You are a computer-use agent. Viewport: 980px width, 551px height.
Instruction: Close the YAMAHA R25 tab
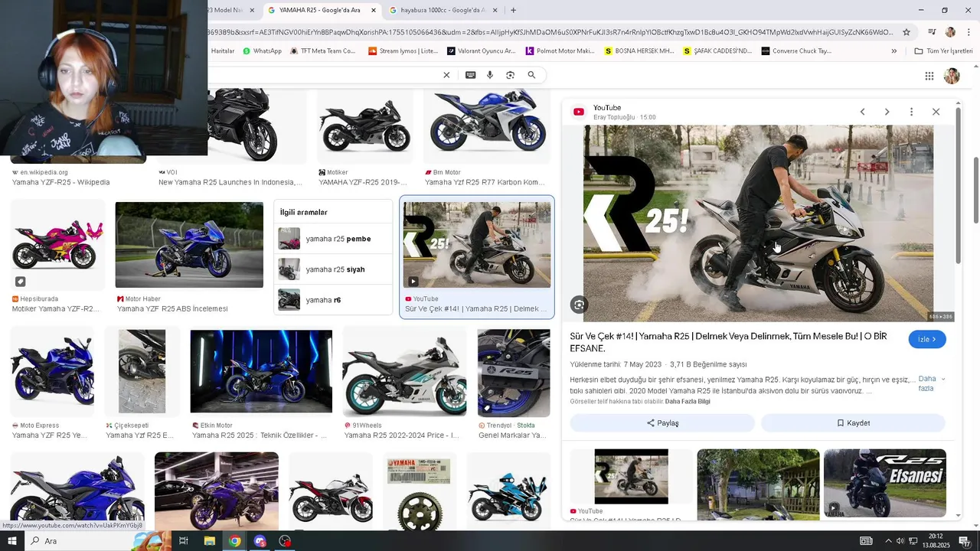tap(374, 10)
